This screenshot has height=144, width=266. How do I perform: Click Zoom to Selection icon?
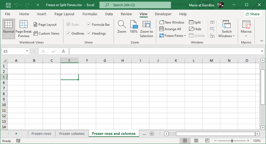point(146,25)
